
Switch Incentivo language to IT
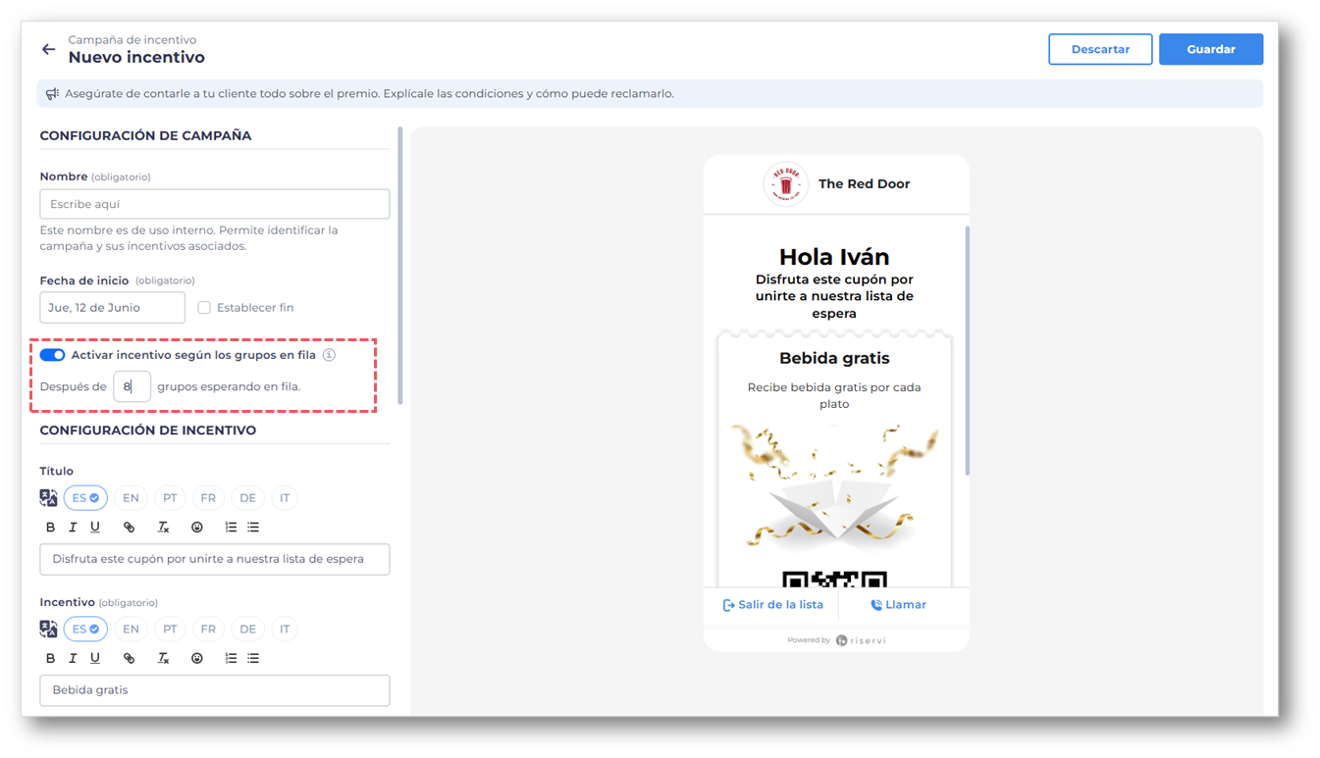[285, 630]
